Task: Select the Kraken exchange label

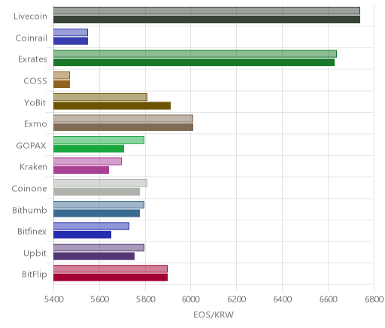Action: (x=33, y=167)
